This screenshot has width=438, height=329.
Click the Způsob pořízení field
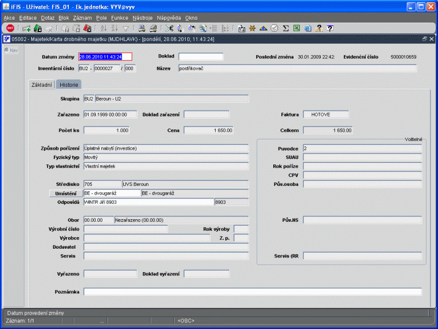pyautogui.click(x=166, y=148)
